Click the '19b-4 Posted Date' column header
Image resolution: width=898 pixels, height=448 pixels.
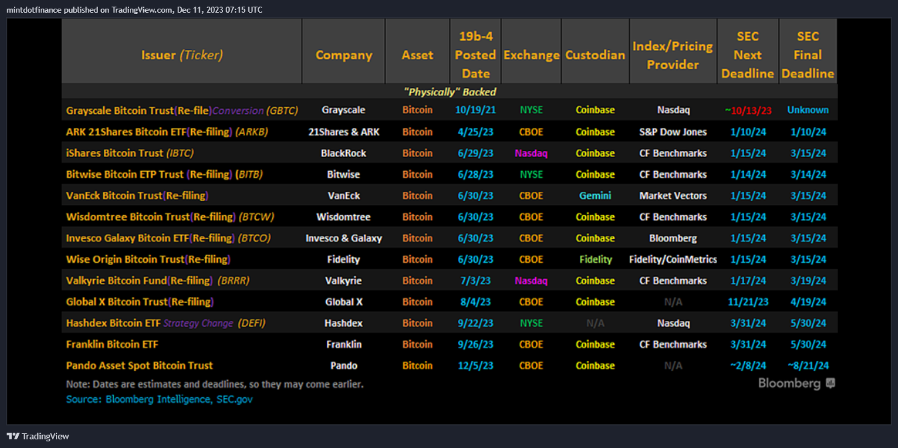(475, 55)
